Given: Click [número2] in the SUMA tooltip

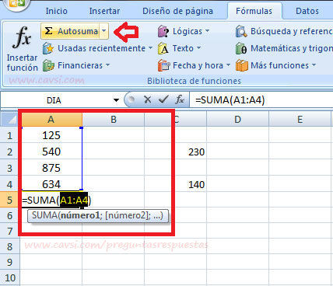Looking at the screenshot, I should [128, 215].
